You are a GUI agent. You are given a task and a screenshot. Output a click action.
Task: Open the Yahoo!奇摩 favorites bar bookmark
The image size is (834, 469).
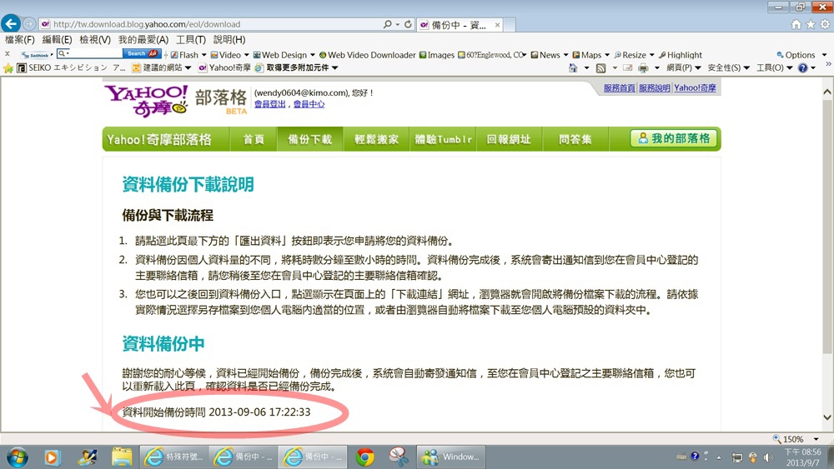tap(224, 67)
